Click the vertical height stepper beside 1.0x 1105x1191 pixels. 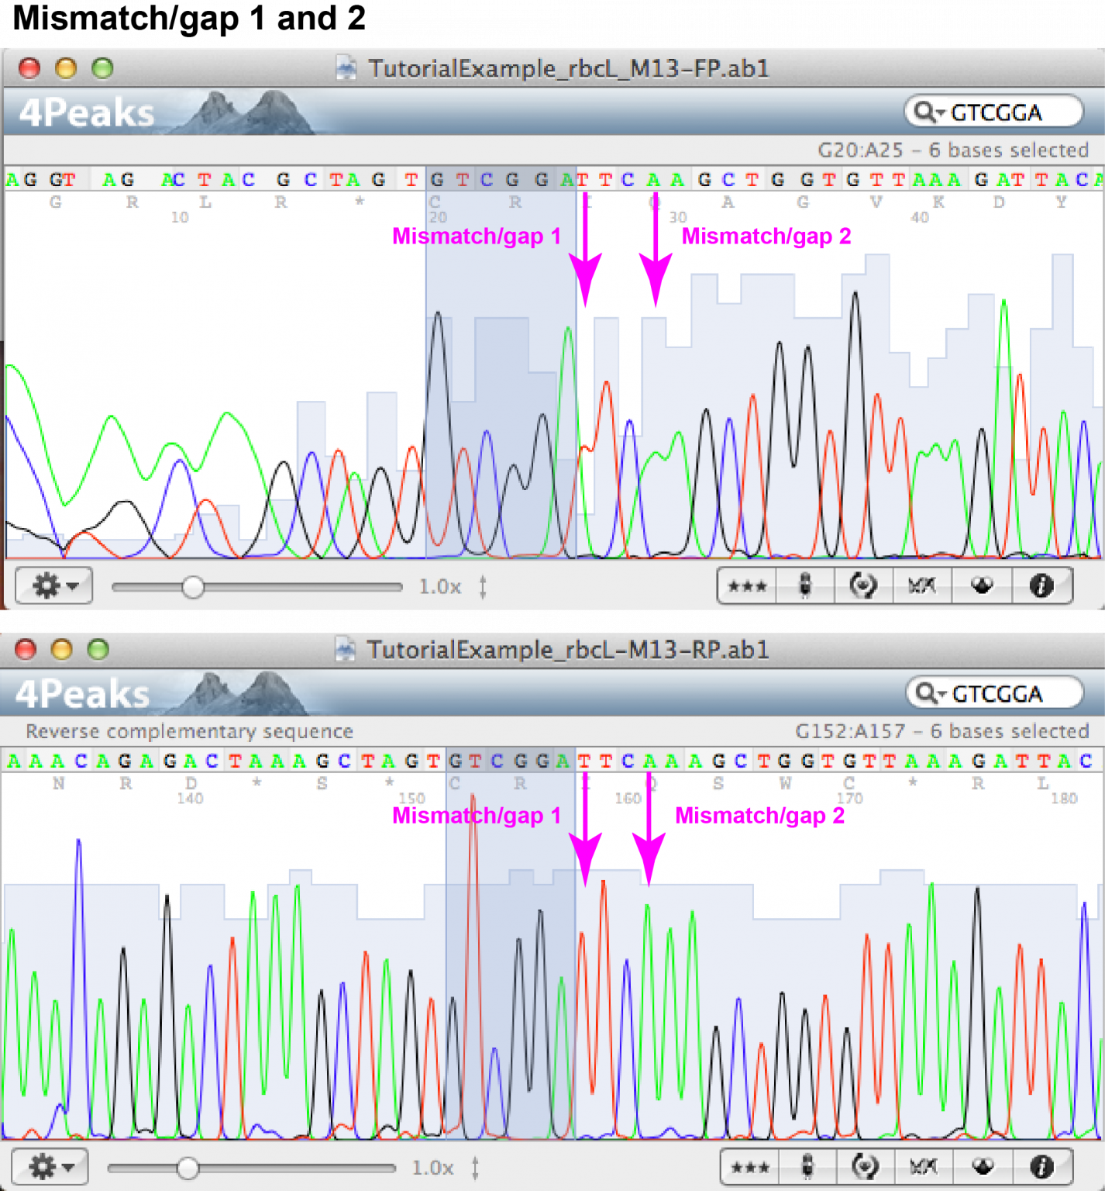click(x=484, y=586)
